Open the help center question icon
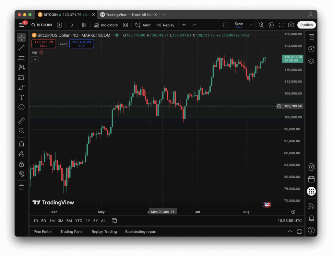 pyautogui.click(x=311, y=230)
